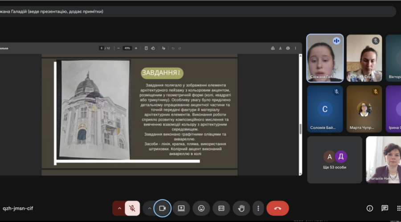Select Марта Чупр... participant tile

point(364,109)
